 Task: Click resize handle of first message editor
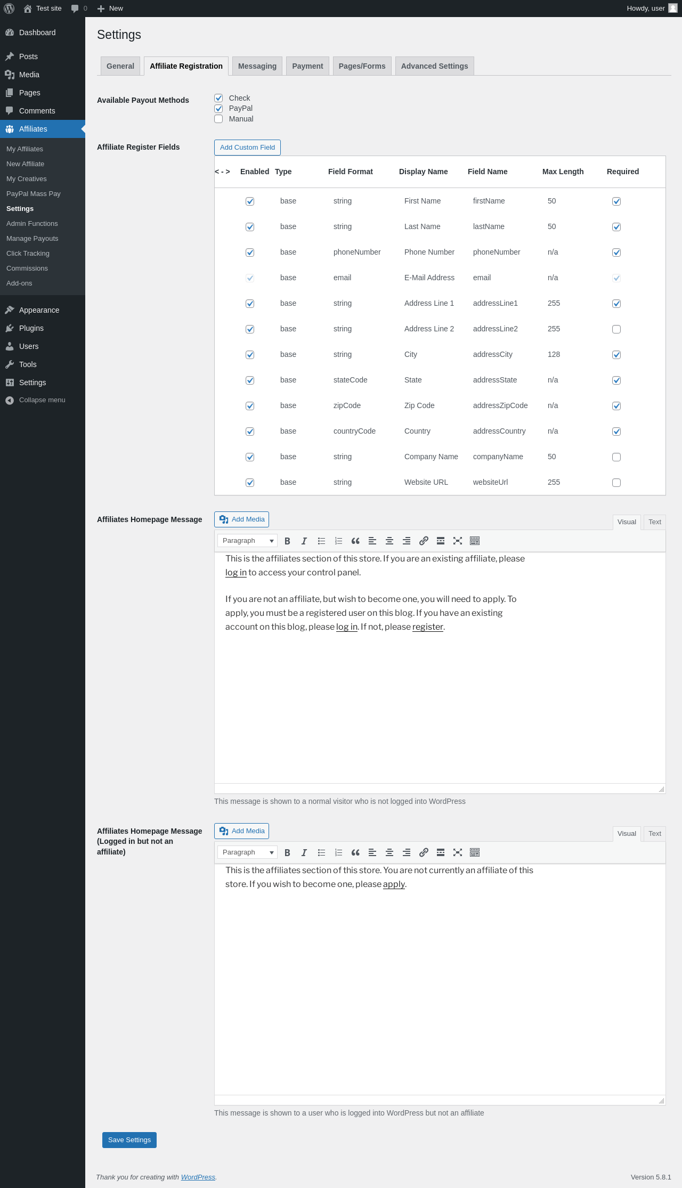coord(661,789)
